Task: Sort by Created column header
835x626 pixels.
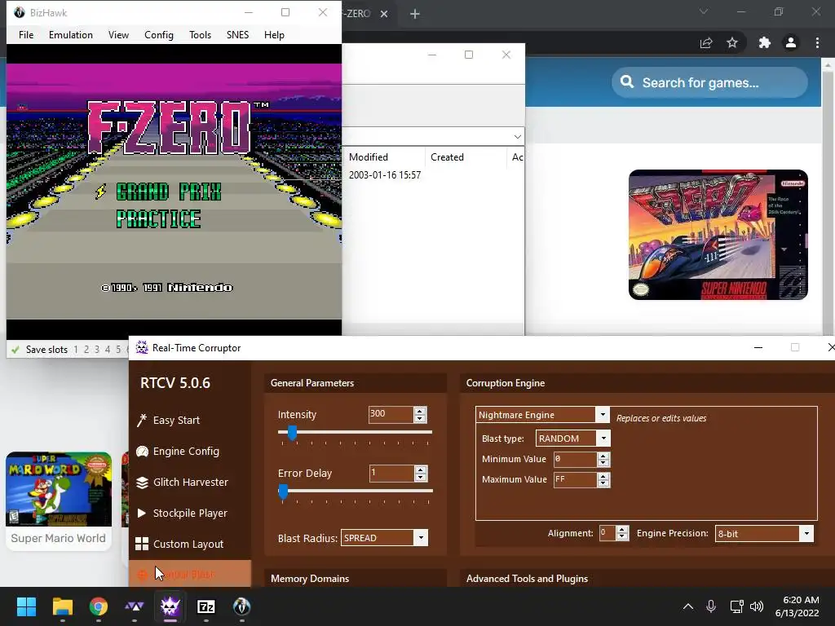Action: pyautogui.click(x=465, y=157)
